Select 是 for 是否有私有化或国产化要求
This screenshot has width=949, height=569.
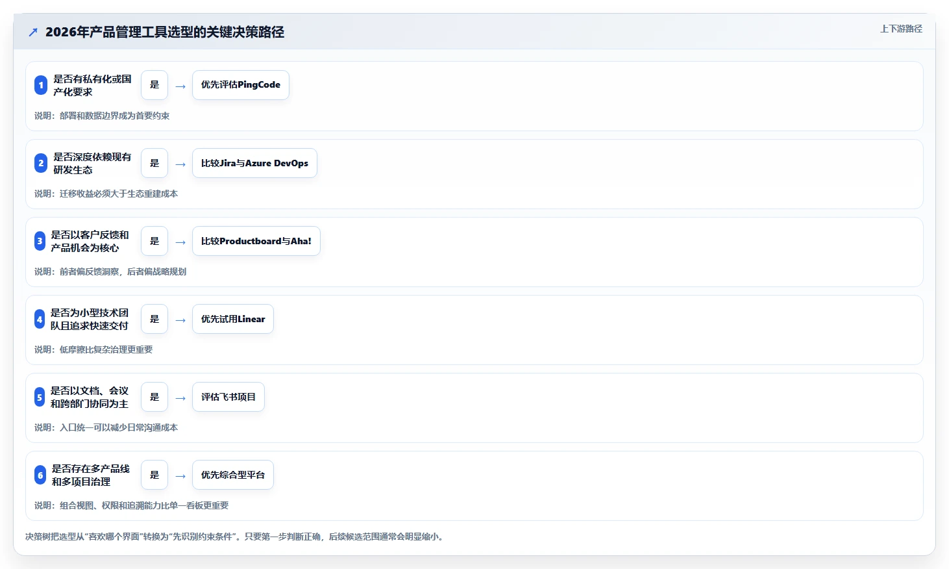pyautogui.click(x=154, y=85)
